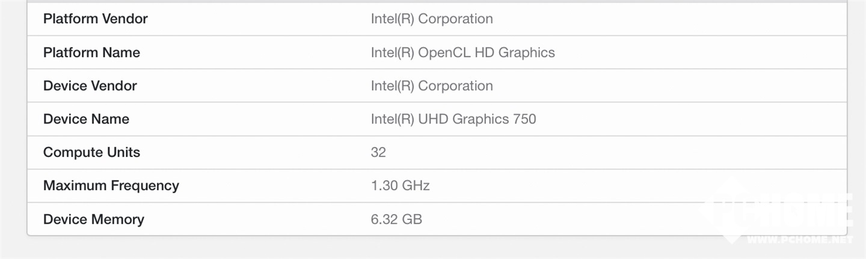
Task: Click the Maximum Frequency table row
Action: tap(437, 186)
